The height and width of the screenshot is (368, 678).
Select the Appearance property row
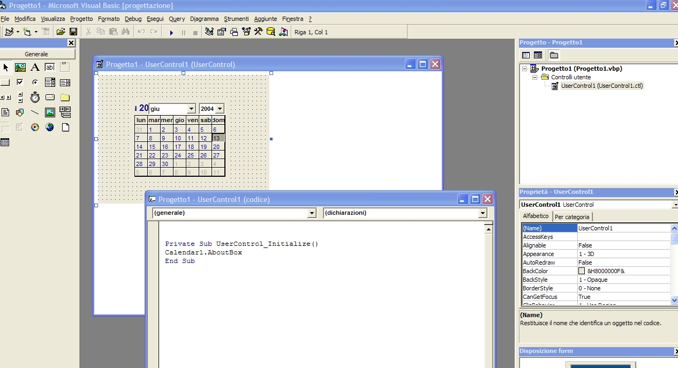click(x=596, y=254)
